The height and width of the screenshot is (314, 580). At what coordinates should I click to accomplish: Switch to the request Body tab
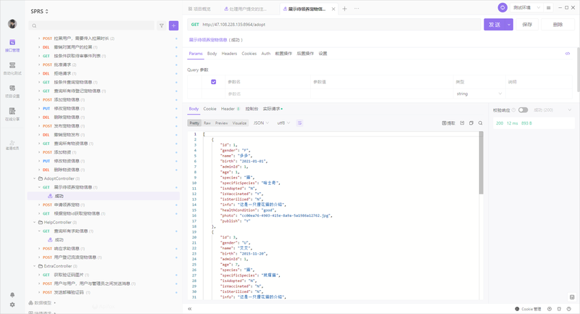tap(212, 54)
